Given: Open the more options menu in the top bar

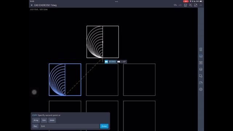Looking at the screenshot, I should pyautogui.click(x=201, y=5).
